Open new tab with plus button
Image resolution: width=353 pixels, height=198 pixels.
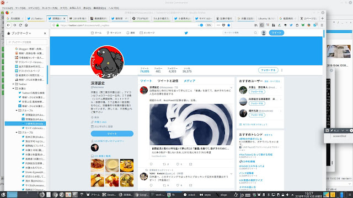coord(322,18)
